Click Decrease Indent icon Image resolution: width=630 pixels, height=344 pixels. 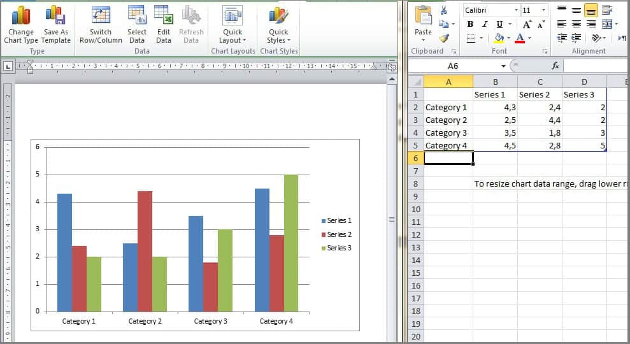(x=562, y=38)
